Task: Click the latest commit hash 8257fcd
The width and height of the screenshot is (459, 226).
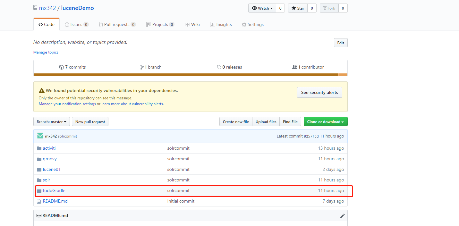Action: pyautogui.click(x=311, y=136)
